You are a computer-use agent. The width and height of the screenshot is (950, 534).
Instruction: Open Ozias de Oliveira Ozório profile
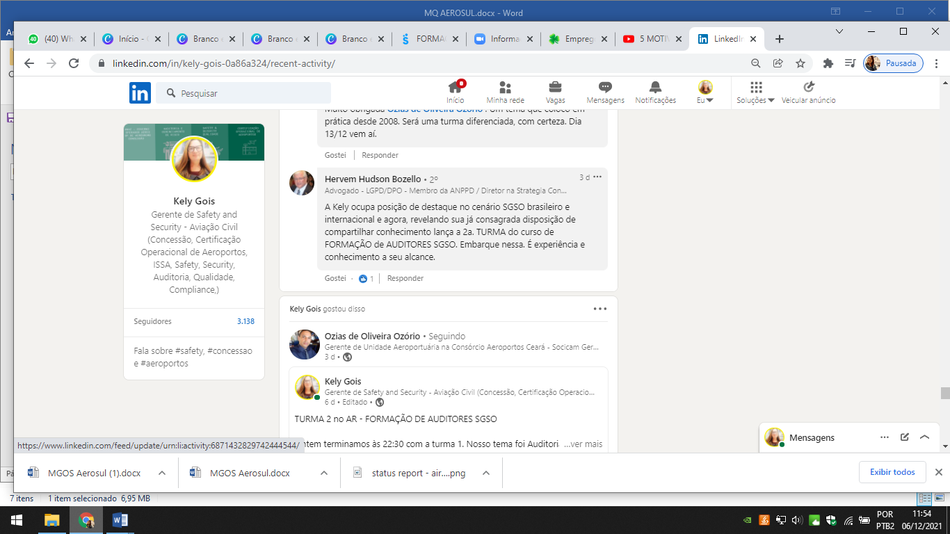coord(373,336)
